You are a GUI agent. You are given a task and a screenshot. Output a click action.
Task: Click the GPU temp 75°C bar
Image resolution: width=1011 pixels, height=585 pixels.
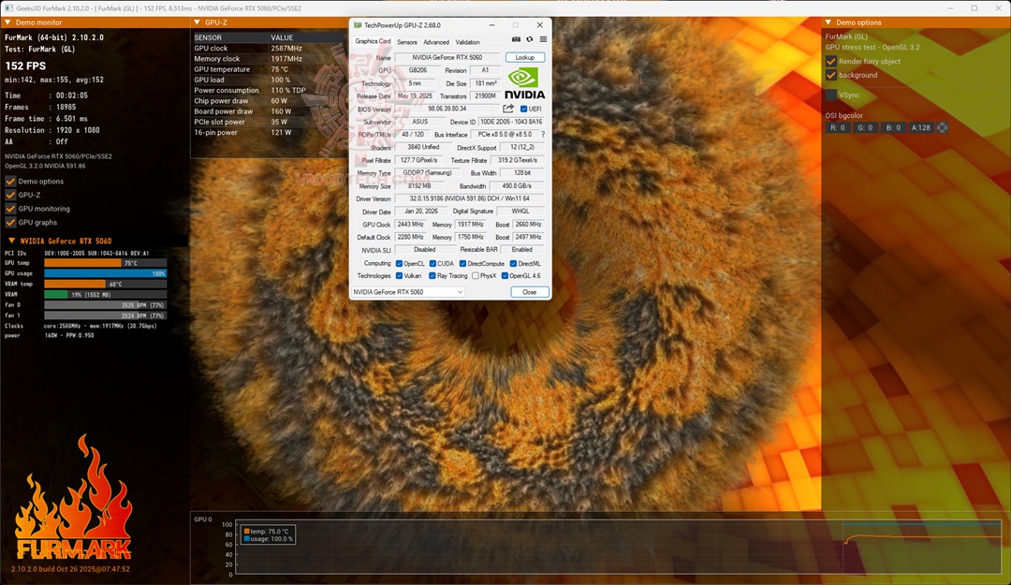105,263
